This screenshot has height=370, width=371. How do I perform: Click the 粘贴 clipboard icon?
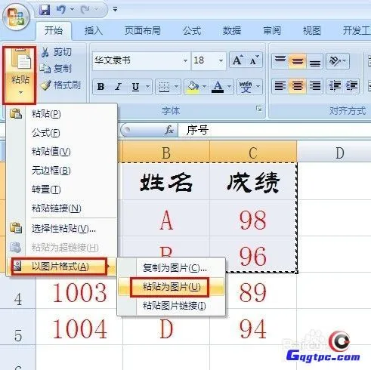click(20, 60)
